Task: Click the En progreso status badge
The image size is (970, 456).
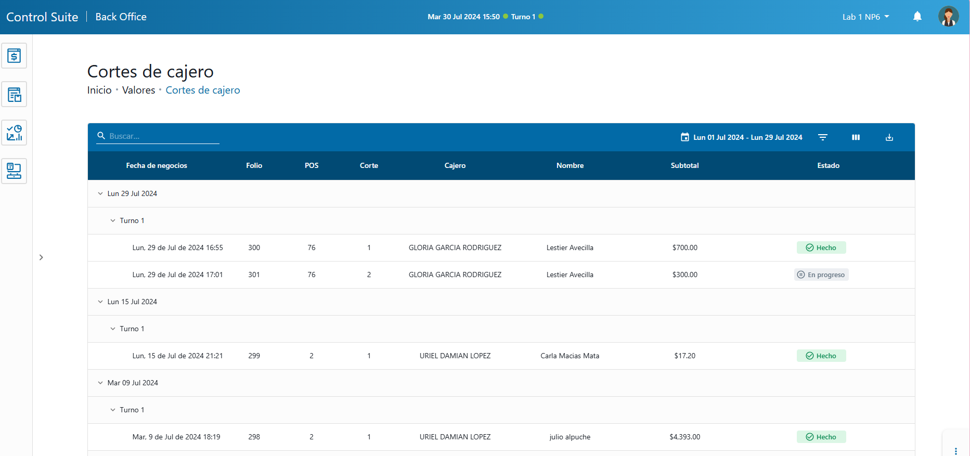Action: point(821,275)
